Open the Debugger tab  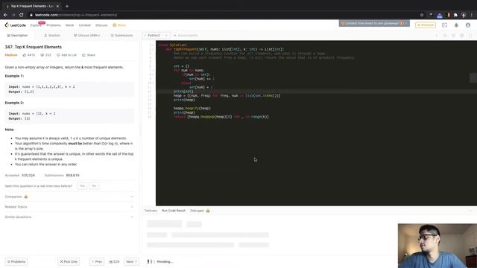click(197, 211)
